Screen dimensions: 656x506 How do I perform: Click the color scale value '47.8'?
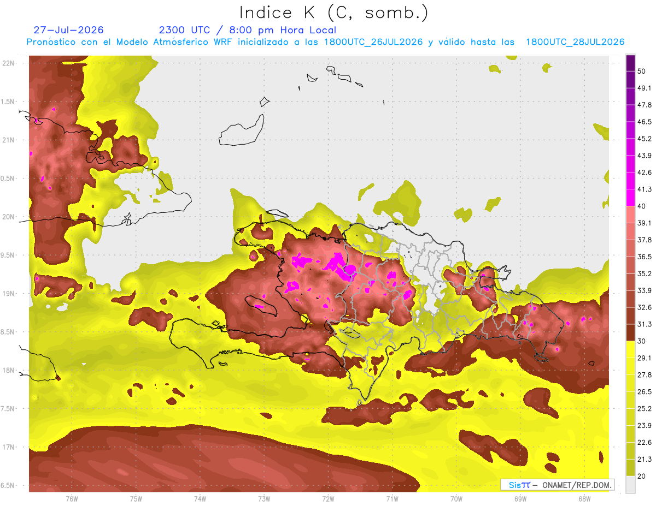tap(645, 105)
